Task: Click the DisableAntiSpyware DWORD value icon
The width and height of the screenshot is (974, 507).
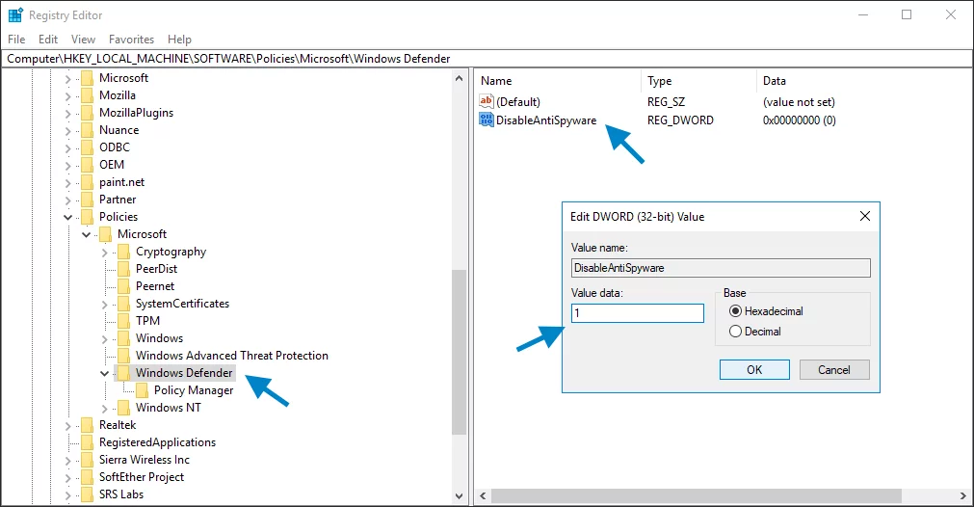Action: [x=487, y=120]
